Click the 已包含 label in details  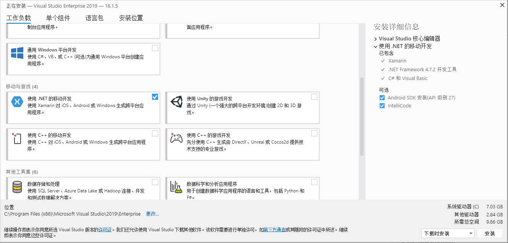coord(386,53)
